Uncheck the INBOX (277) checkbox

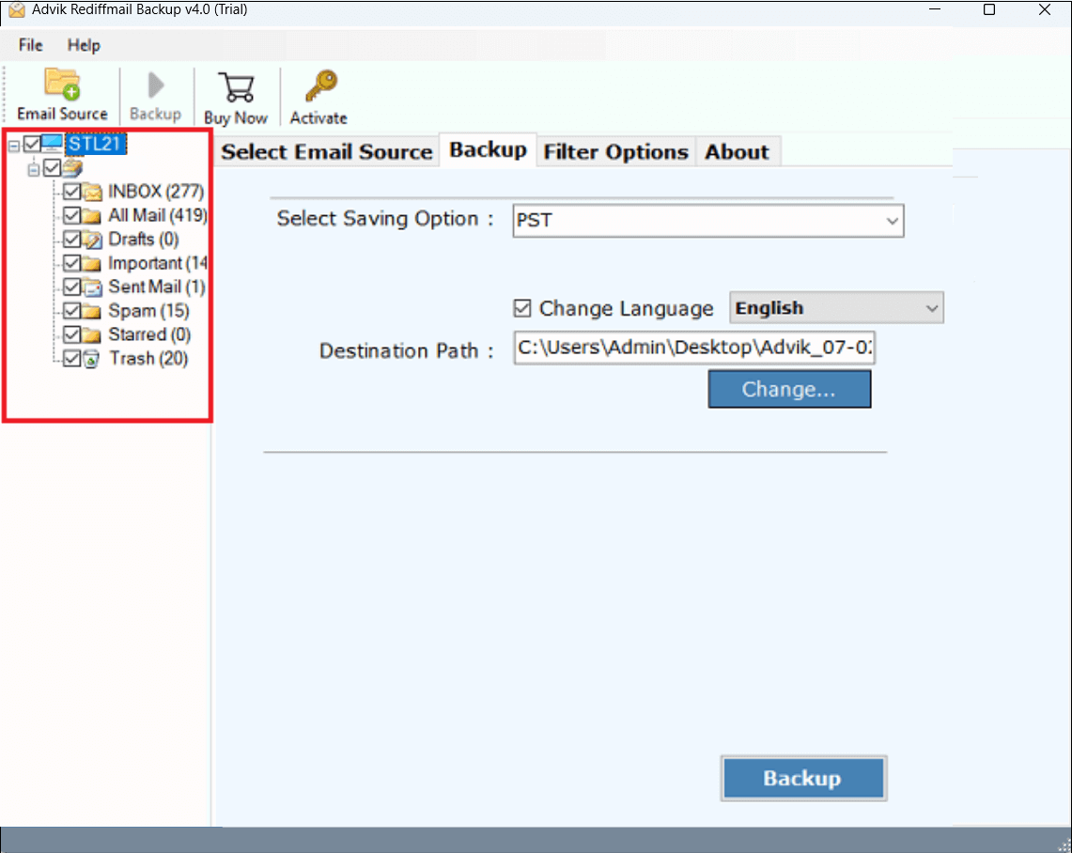[71, 192]
